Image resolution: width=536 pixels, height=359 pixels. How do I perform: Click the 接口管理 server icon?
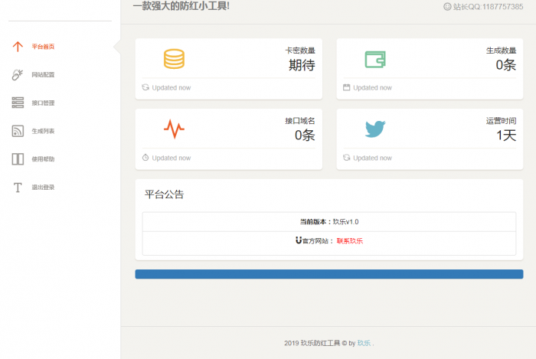coord(18,103)
